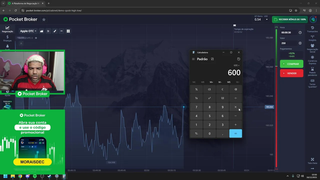Image resolution: width=320 pixels, height=180 pixels.
Task: Click the calculator backspace key
Action: (x=235, y=89)
